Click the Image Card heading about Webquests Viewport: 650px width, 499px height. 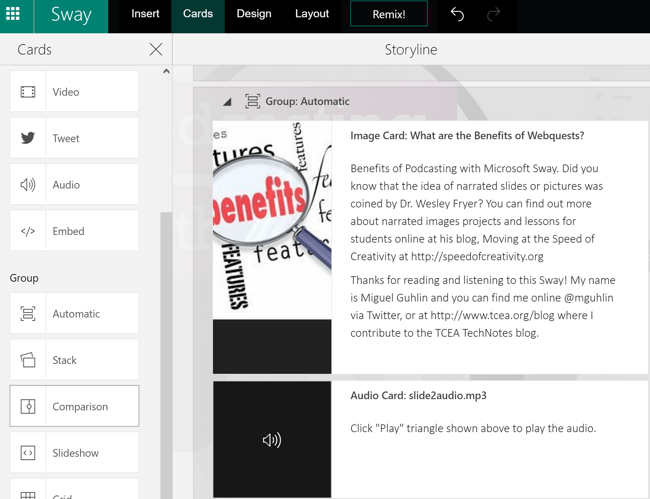[x=467, y=136]
